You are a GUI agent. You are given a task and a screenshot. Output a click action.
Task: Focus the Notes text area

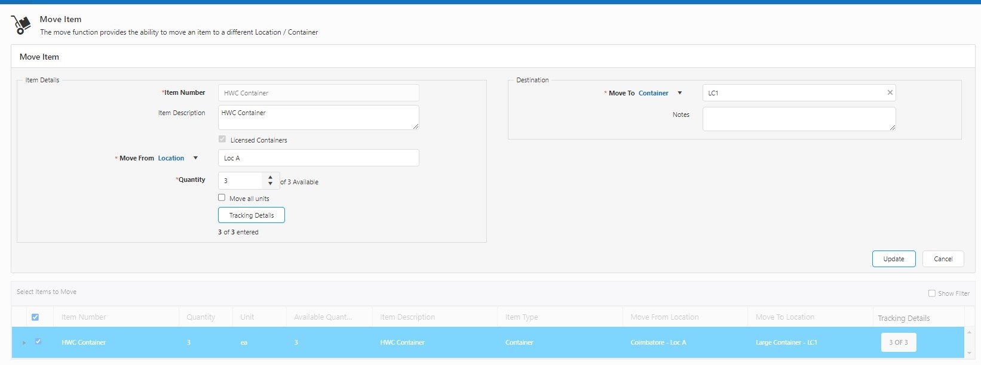click(x=798, y=119)
